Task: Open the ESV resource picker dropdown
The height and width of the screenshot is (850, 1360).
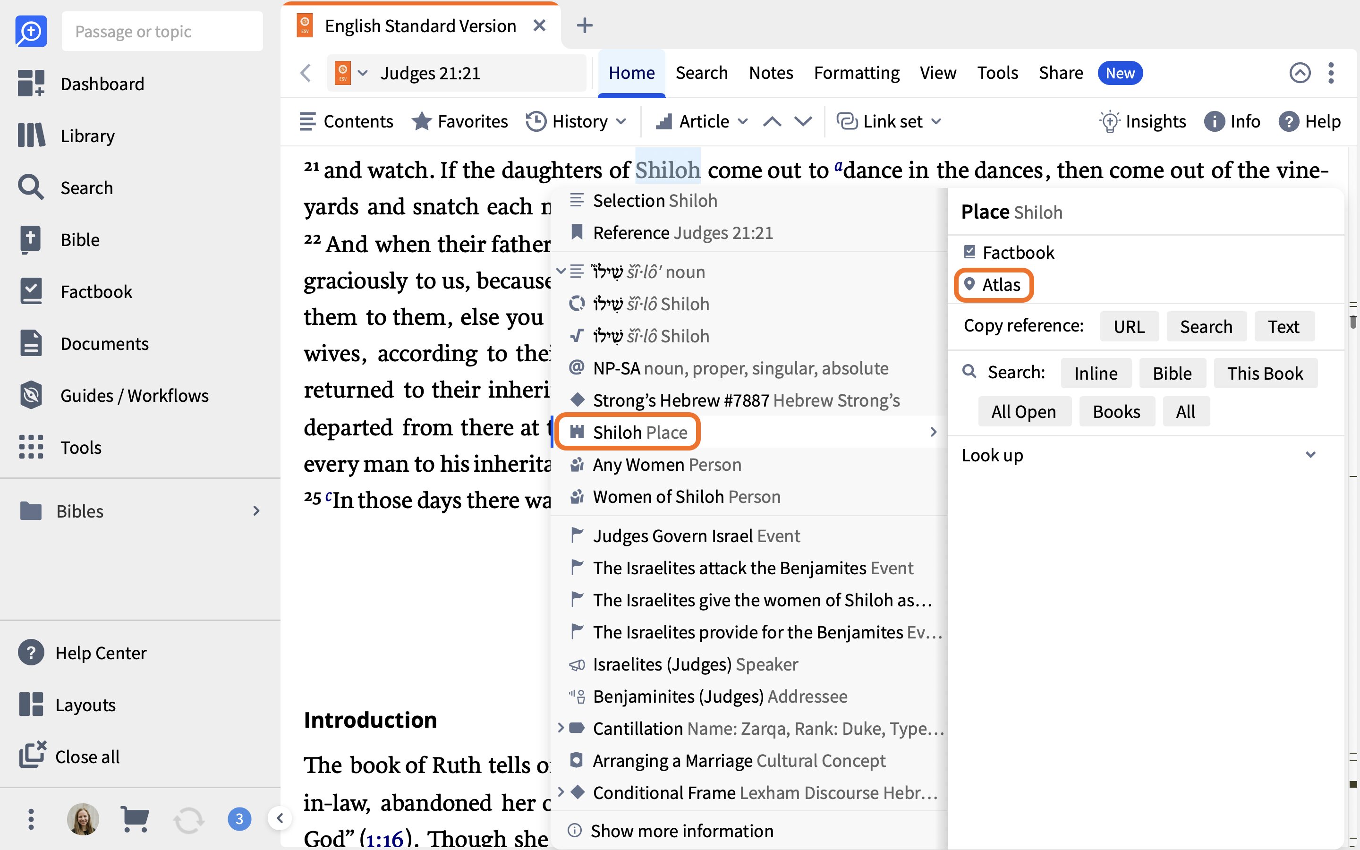Action: click(x=351, y=73)
